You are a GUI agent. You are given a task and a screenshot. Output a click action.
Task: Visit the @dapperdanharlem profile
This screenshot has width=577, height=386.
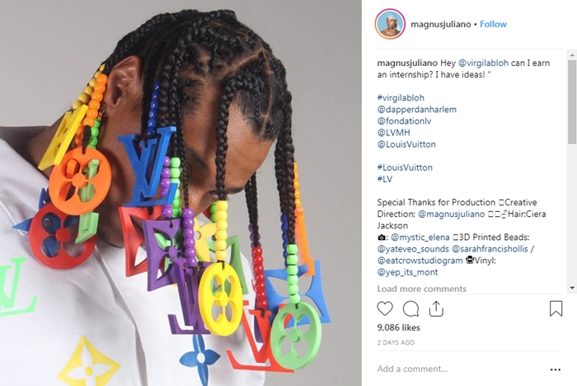coord(416,110)
